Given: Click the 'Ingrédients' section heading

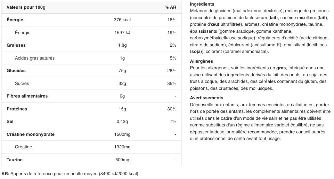Looking at the screenshot, I should (202, 4).
